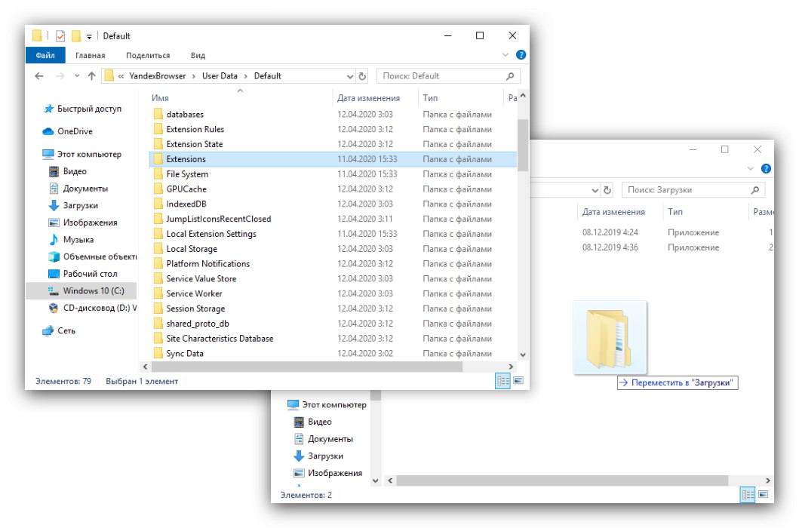
Task: Select the Extensions folder row
Action: pos(333,159)
